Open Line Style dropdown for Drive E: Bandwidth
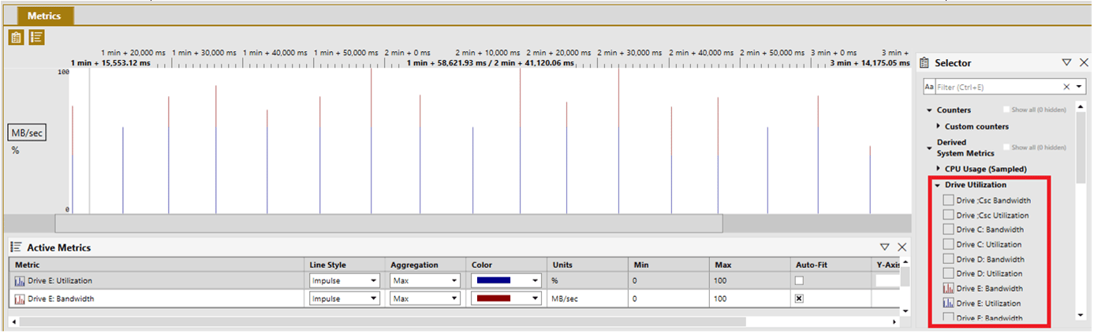 click(x=344, y=299)
